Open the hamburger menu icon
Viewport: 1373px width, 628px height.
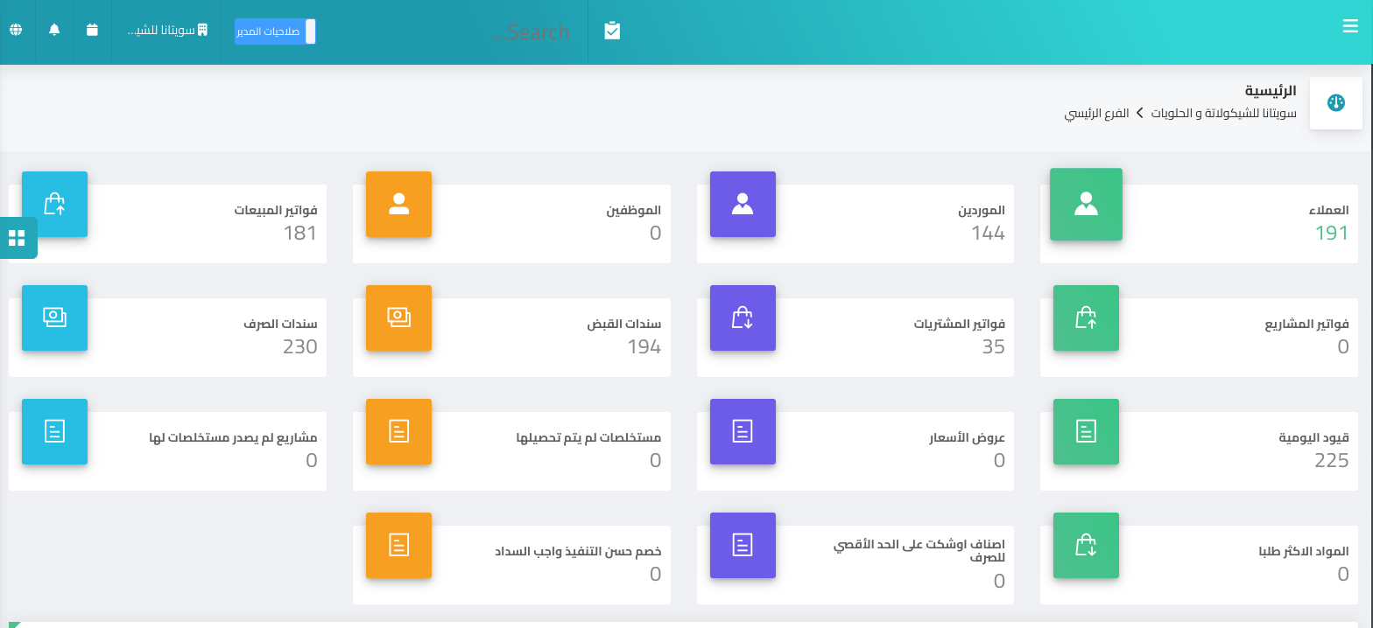[1349, 26]
